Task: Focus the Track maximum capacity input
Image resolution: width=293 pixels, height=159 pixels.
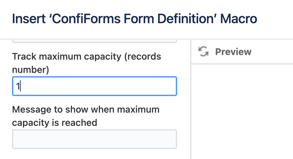Action: point(95,86)
